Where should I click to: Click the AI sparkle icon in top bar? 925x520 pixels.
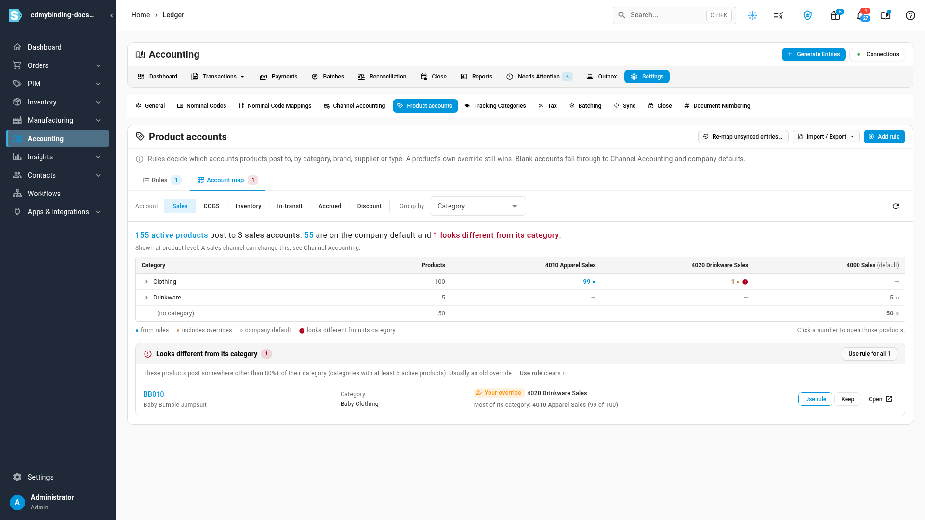753,15
